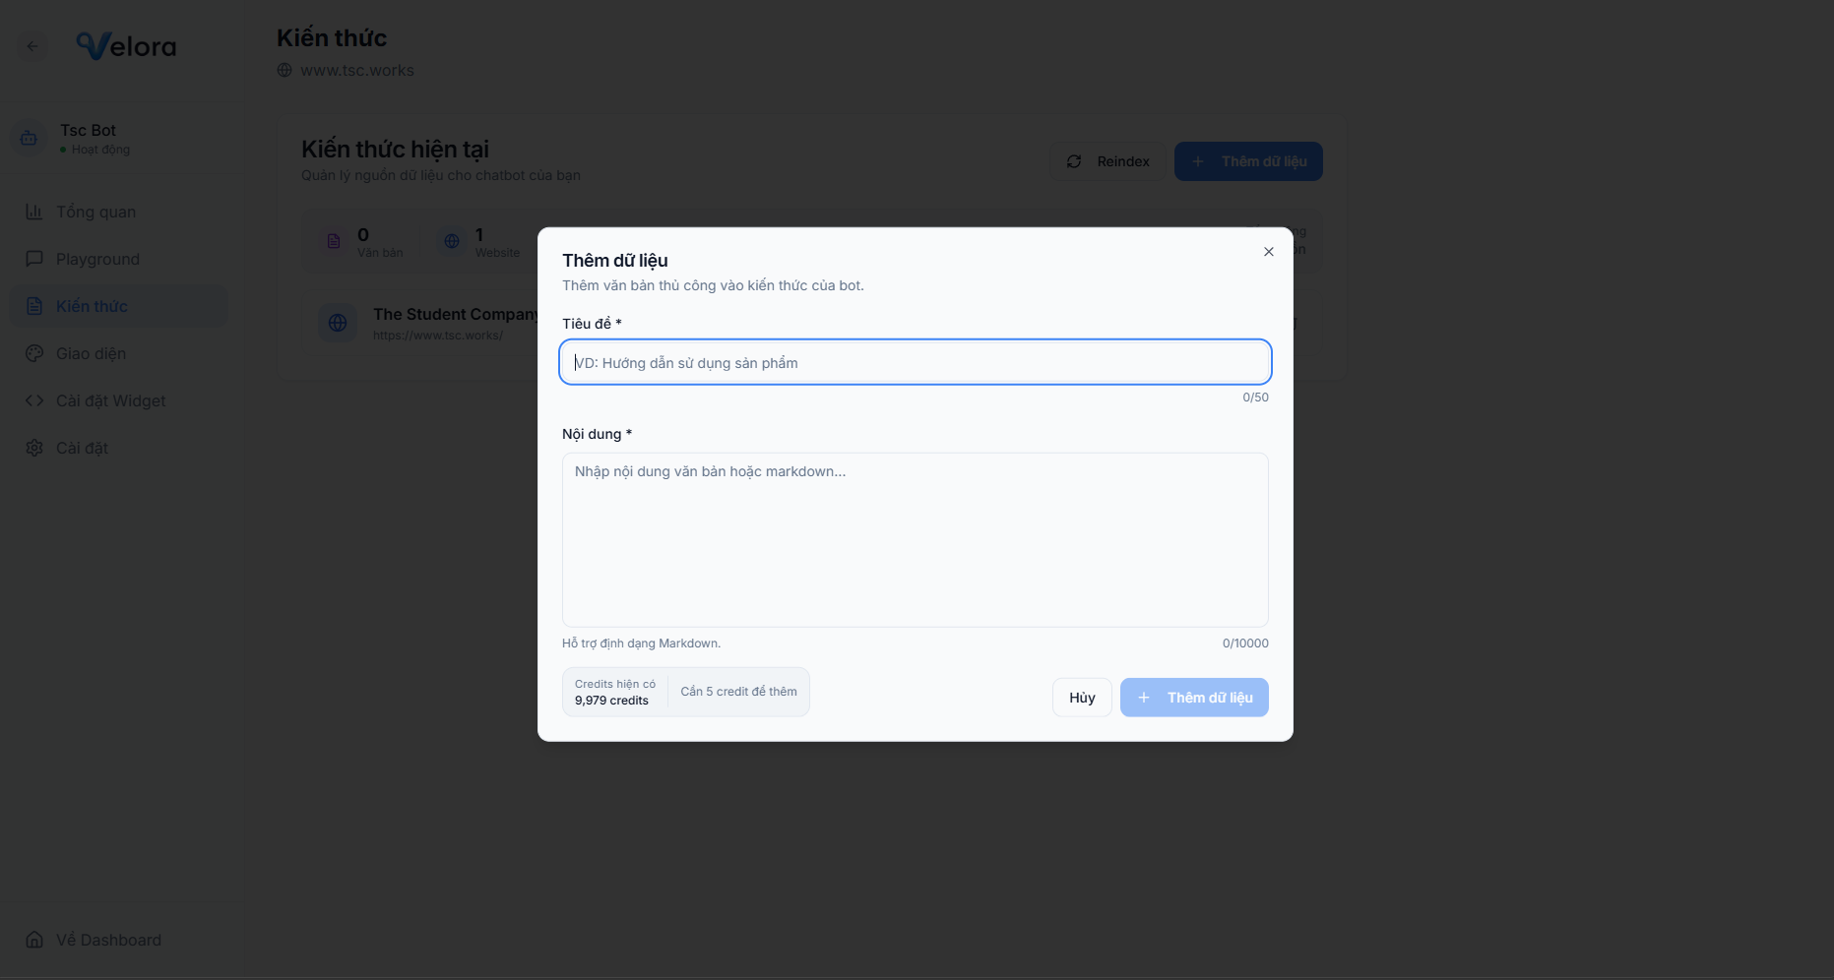The image size is (1834, 980).
Task: Return via Về Dashboard link
Action: tap(108, 940)
